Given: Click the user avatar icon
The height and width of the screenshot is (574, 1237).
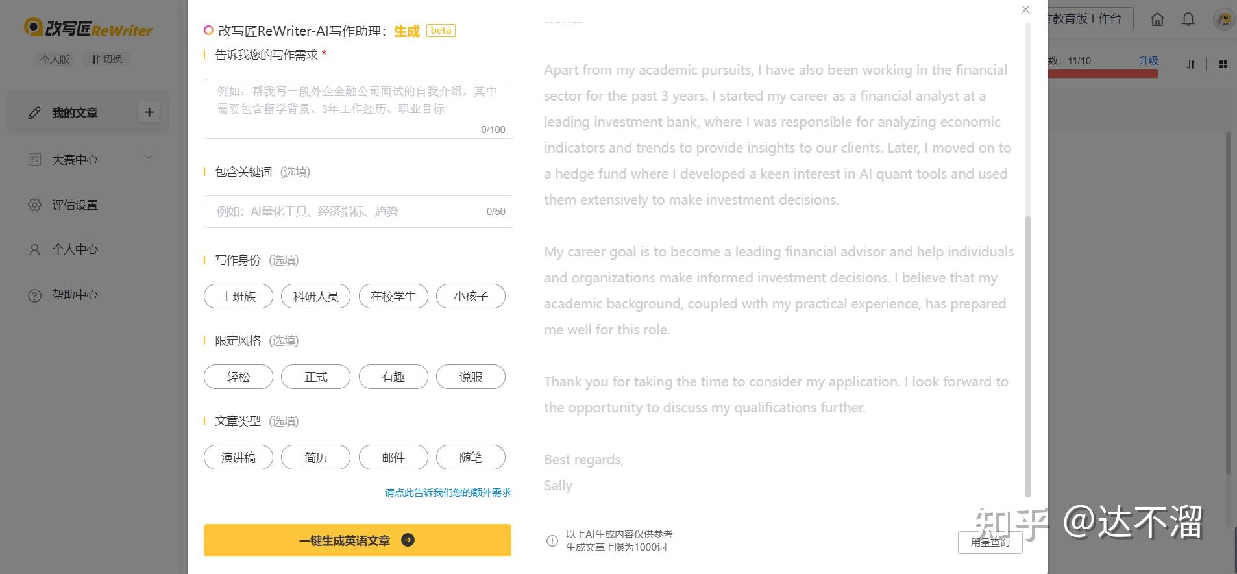Looking at the screenshot, I should coord(1223,19).
